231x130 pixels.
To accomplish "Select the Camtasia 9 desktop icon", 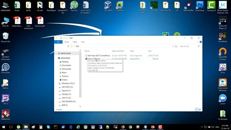I will pyautogui.click(x=211, y=6).
